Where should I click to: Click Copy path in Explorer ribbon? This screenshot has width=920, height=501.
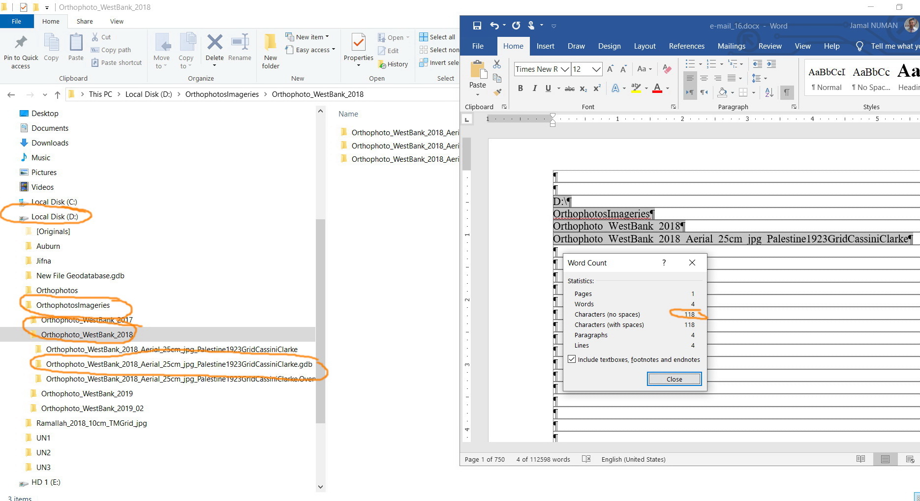click(x=111, y=50)
